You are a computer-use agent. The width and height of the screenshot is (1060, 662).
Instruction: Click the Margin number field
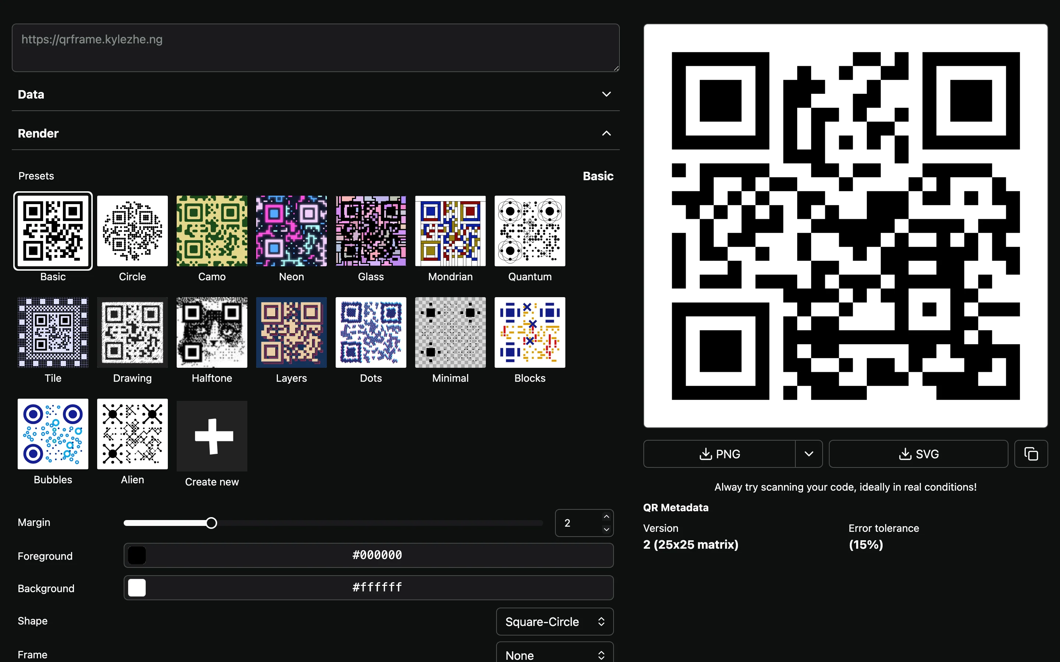click(x=584, y=523)
